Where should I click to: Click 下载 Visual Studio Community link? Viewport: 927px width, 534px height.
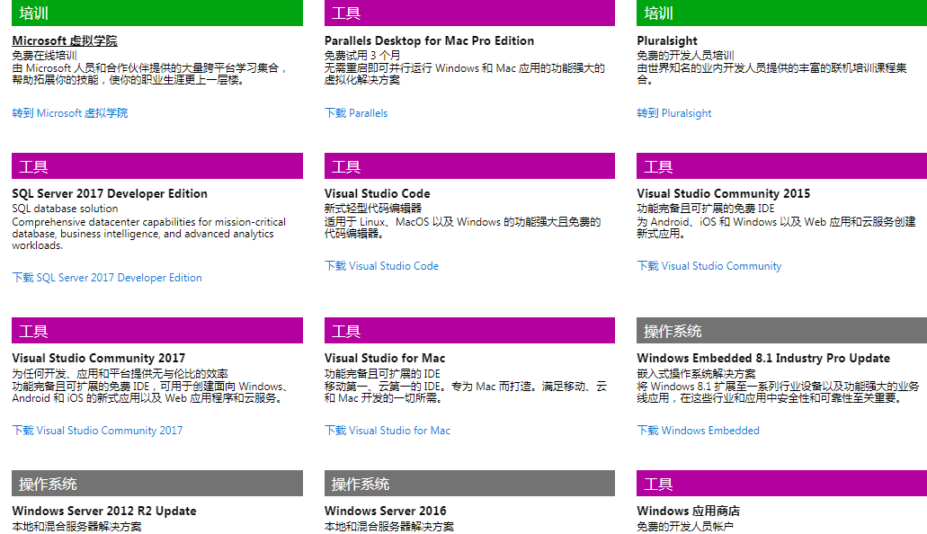tap(709, 266)
